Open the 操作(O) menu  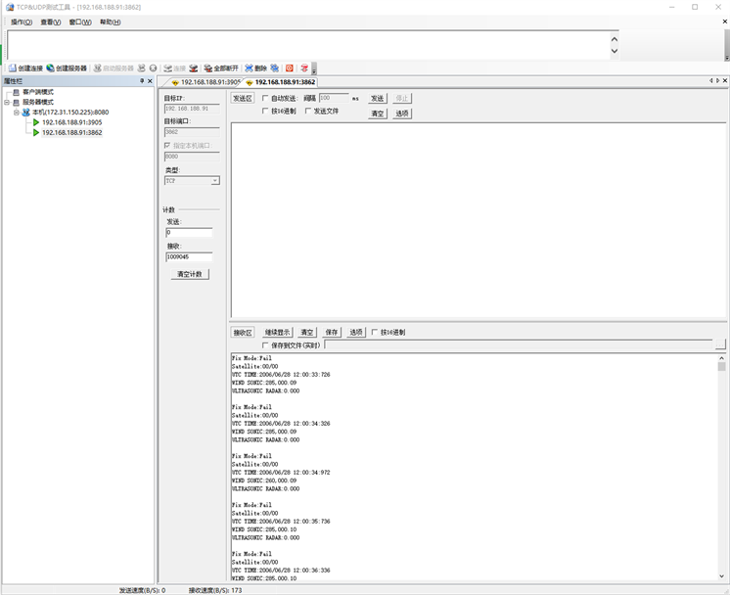tap(21, 22)
